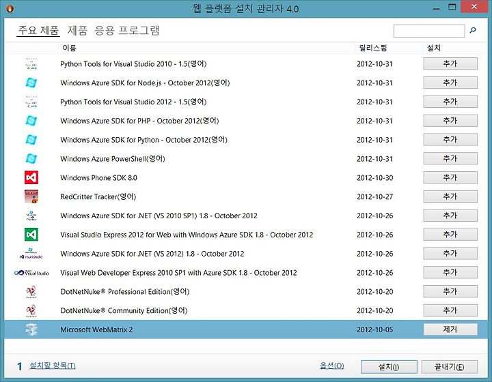Select DotNetNuke Community Edition name text
492x382 pixels.
(x=124, y=310)
